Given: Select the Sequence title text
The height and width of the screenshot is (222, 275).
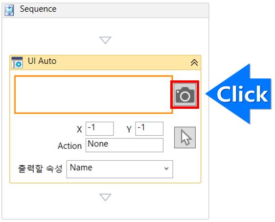Looking at the screenshot, I should 38,9.
